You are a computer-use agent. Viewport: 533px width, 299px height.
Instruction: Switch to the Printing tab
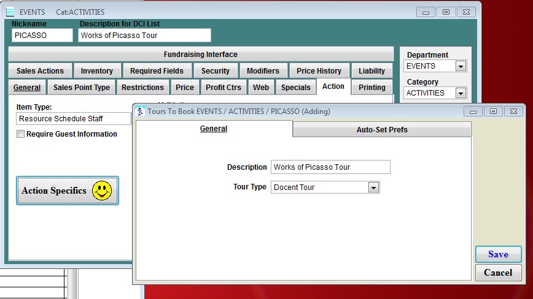pos(372,88)
